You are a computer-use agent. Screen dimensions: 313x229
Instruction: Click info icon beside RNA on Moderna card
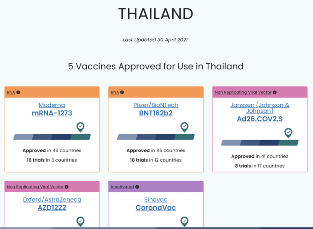18,92
